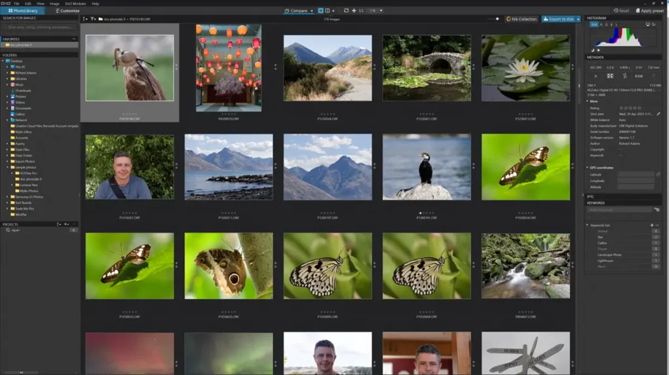The height and width of the screenshot is (375, 669).
Task: Open the Edit menu
Action: (27, 3)
